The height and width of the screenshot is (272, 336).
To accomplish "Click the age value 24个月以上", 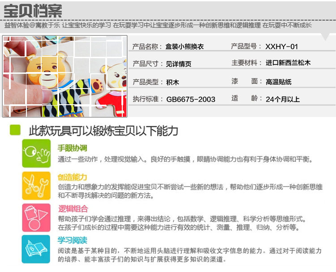I will [283, 99].
